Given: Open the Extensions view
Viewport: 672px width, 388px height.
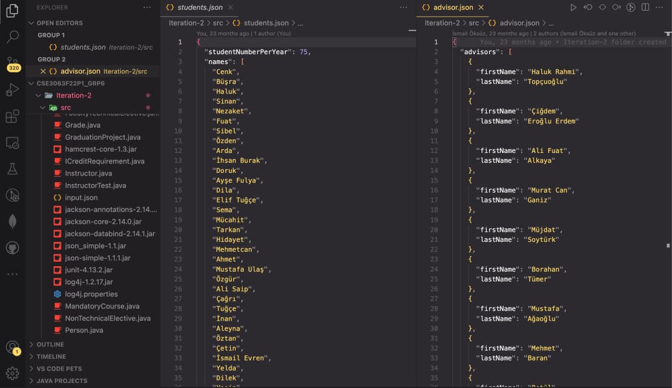Looking at the screenshot, I should click(x=12, y=117).
